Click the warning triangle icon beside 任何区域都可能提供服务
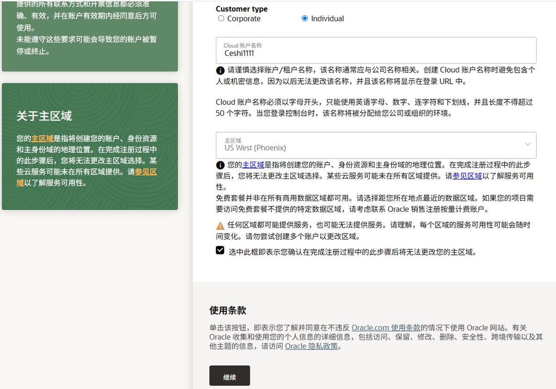This screenshot has width=556, height=389. click(x=221, y=226)
